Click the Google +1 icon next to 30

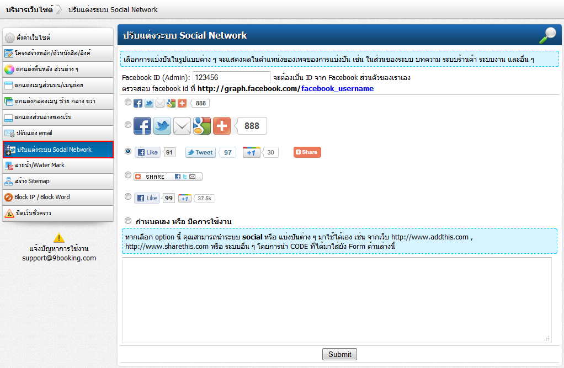click(x=252, y=152)
